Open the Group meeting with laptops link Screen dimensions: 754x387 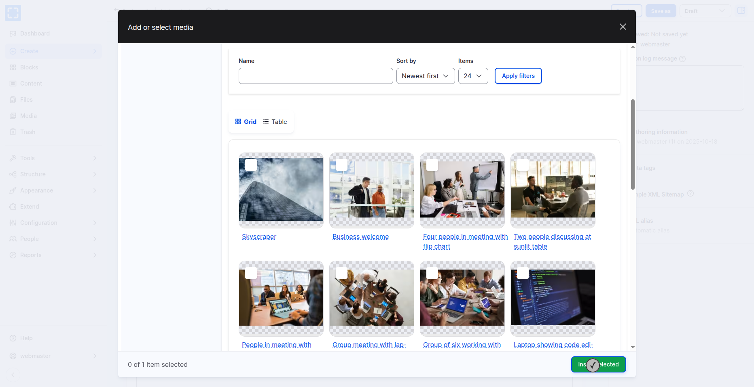[x=369, y=345]
